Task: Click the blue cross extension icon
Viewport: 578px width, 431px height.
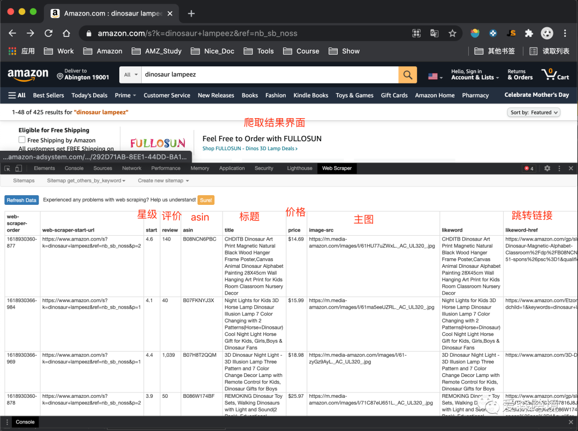Action: (x=493, y=34)
